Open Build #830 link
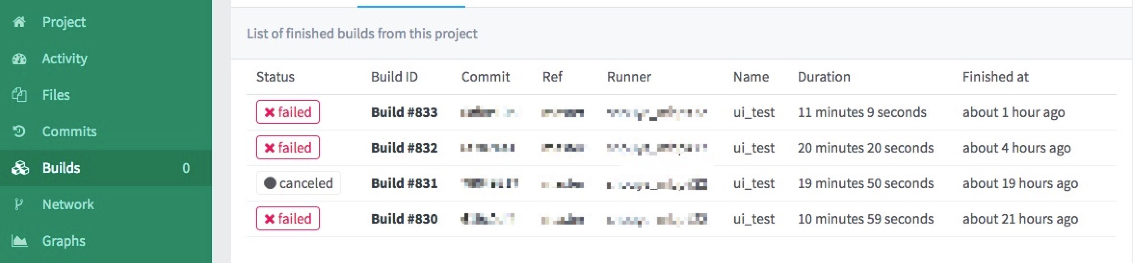The height and width of the screenshot is (263, 1133). [x=404, y=219]
